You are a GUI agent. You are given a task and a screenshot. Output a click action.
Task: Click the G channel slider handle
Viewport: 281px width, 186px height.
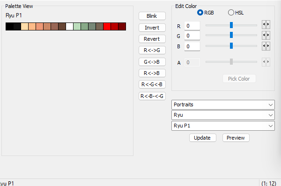tap(231, 35)
